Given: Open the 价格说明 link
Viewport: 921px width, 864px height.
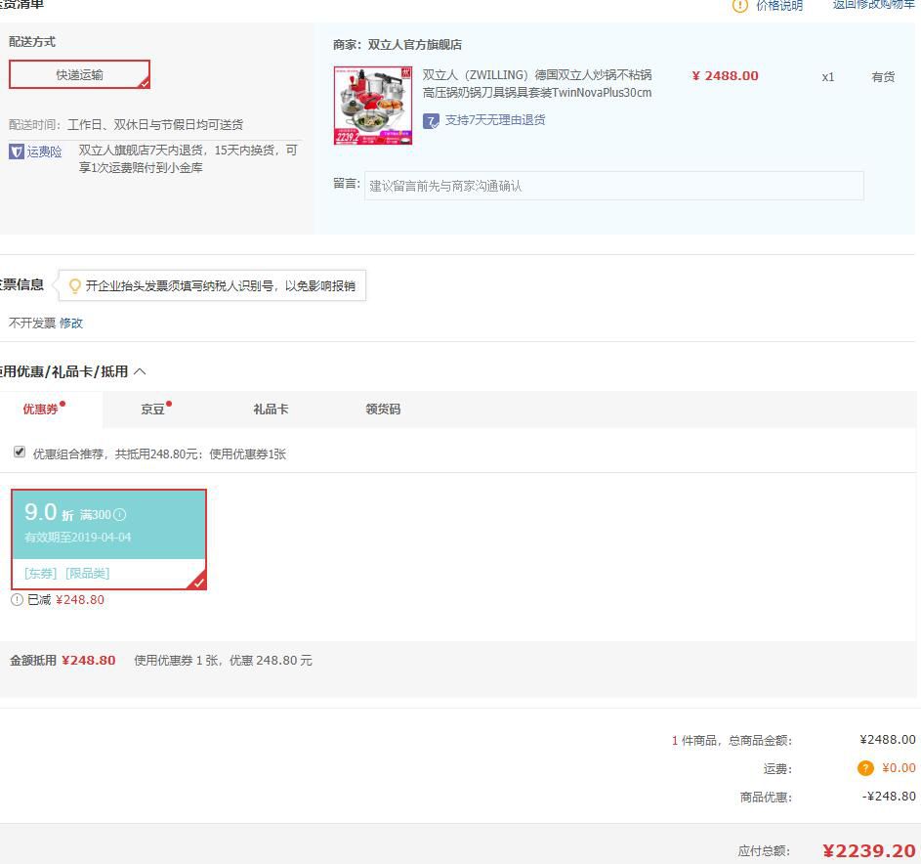Looking at the screenshot, I should tap(778, 5).
